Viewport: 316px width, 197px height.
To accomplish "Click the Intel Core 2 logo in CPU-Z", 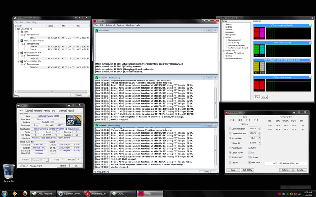I will click(74, 121).
